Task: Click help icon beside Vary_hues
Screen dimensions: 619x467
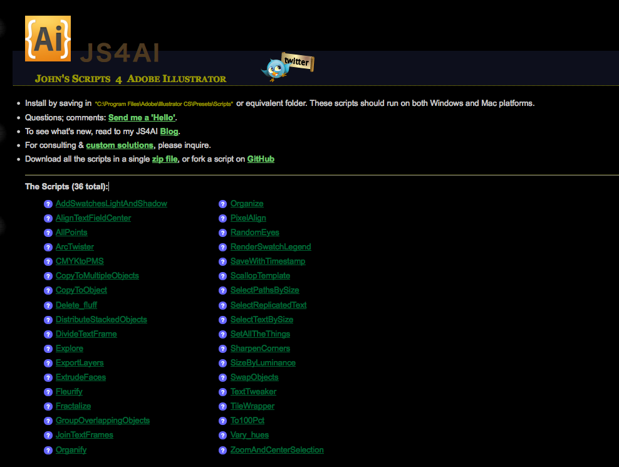Action: 223,436
